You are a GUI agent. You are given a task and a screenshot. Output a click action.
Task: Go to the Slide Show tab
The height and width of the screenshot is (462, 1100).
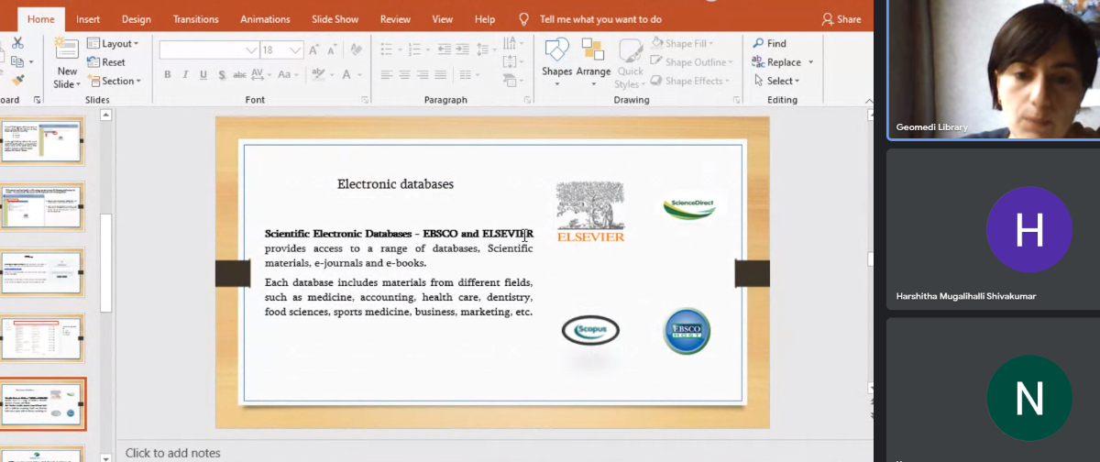coord(335,18)
